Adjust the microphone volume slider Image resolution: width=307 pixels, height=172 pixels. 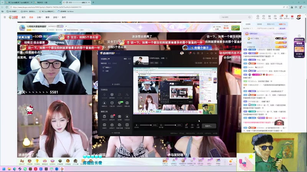[x=145, y=125]
